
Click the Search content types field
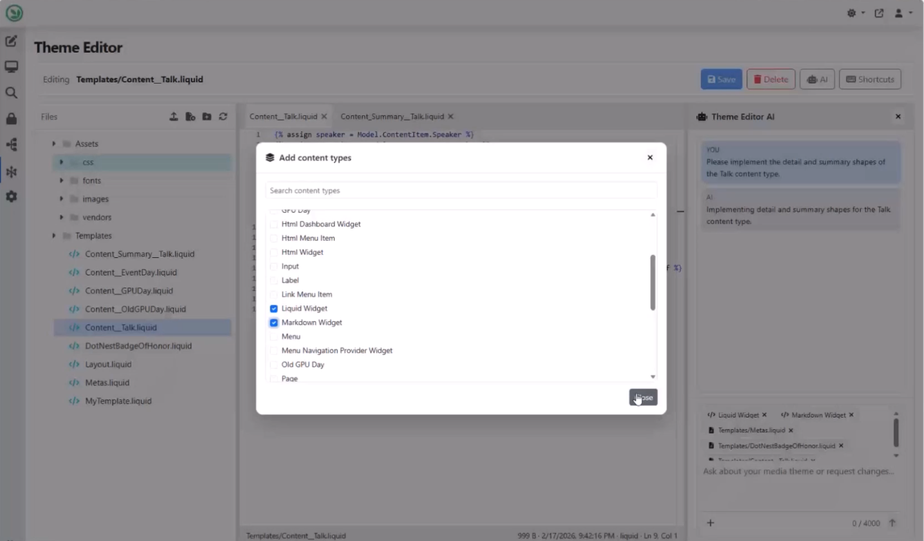tap(461, 190)
